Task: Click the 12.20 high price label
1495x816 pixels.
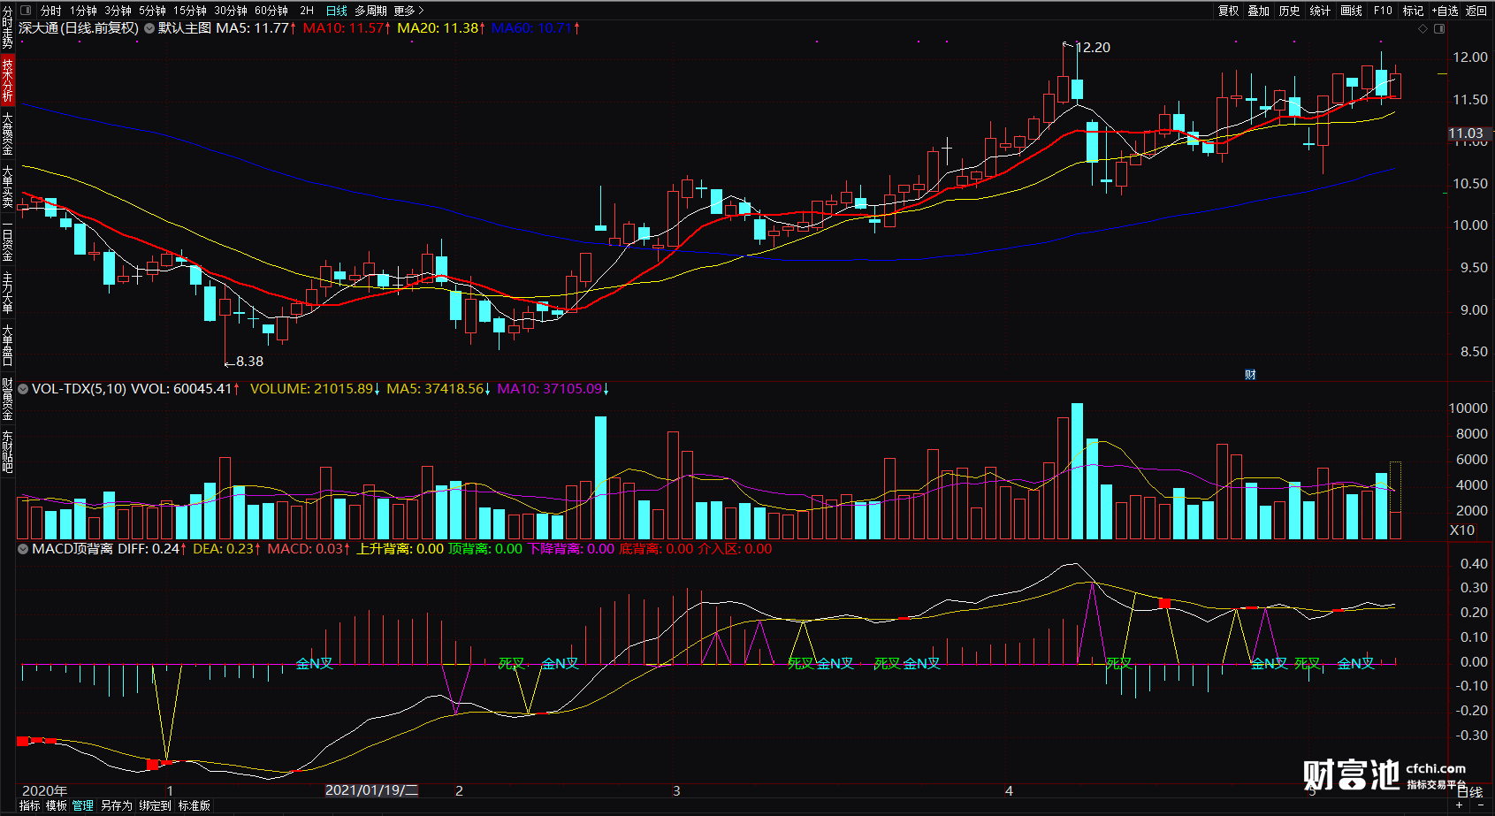Action: 1093,48
